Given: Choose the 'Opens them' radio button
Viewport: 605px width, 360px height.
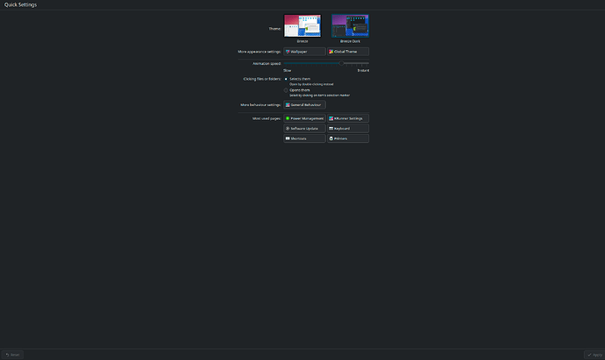Looking at the screenshot, I should 286,89.
